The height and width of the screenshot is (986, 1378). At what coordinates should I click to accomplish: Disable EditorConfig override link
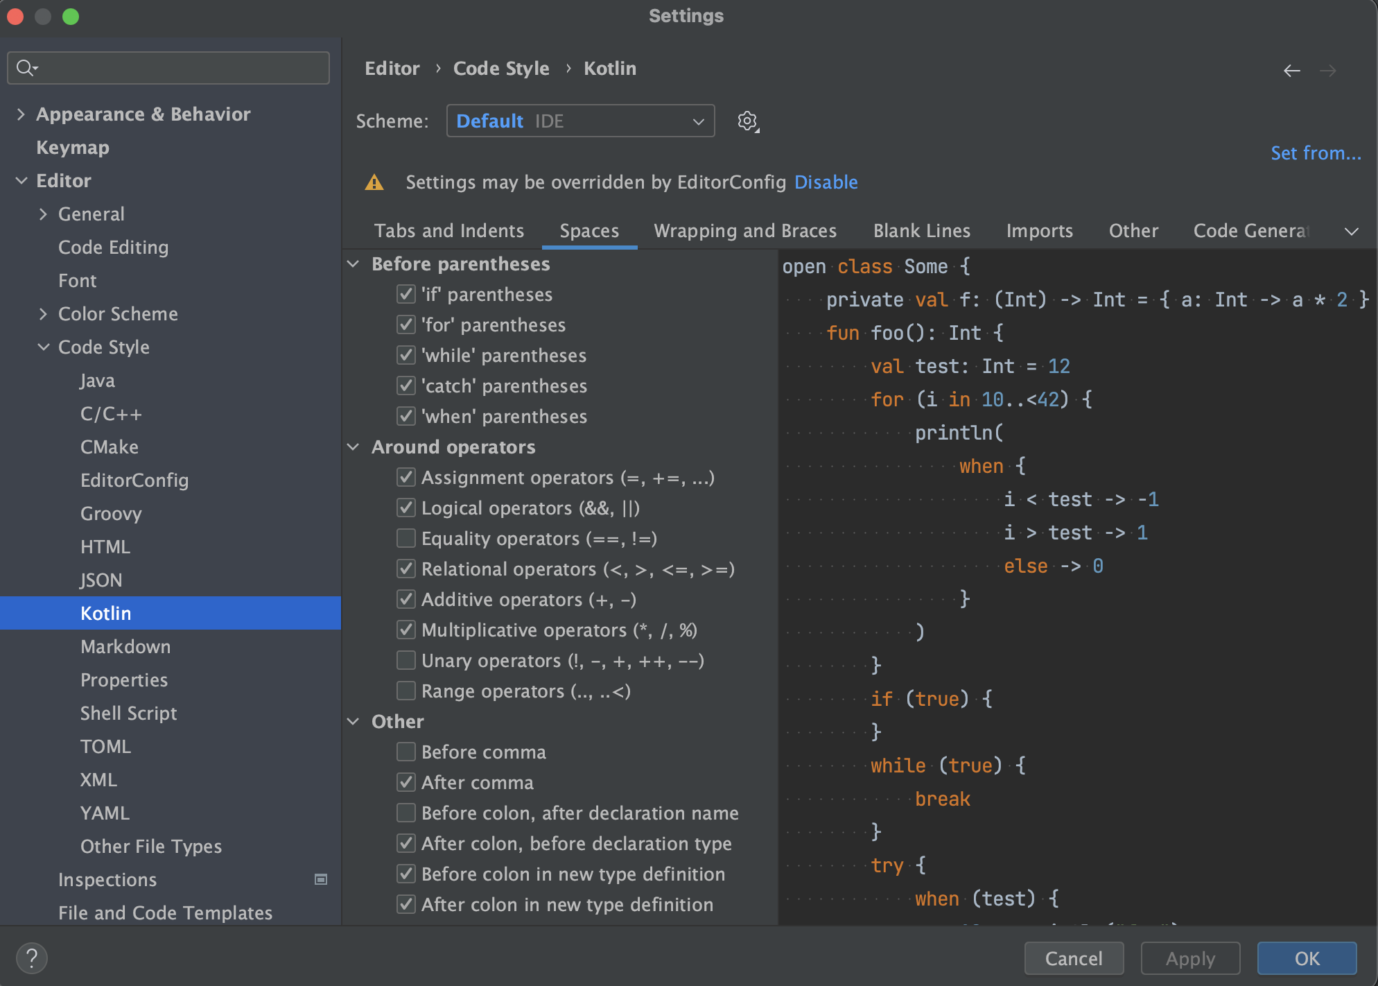click(826, 182)
